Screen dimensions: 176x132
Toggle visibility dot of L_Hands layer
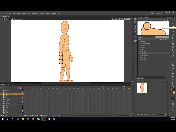19,103
